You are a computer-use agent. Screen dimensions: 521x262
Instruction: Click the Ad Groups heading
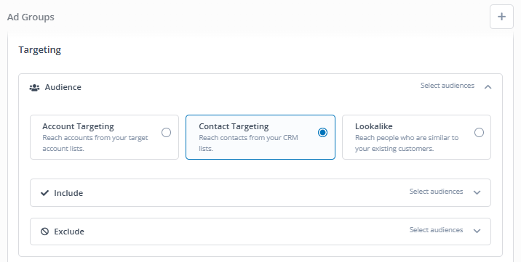[31, 17]
